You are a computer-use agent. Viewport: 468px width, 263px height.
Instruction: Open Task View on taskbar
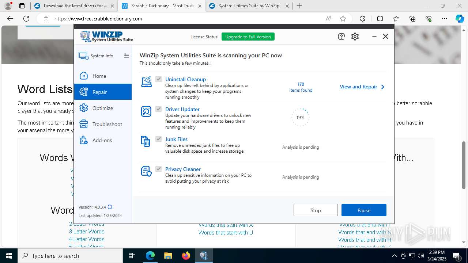point(132,256)
